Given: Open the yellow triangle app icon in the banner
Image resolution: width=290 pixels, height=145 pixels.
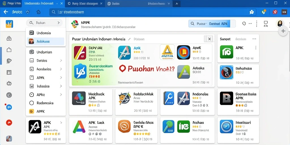Looking at the screenshot, I should click(167, 52).
